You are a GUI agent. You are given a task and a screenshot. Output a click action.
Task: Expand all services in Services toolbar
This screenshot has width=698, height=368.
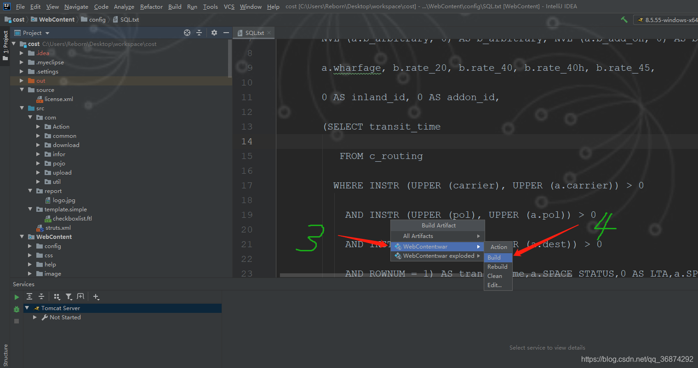(29, 296)
